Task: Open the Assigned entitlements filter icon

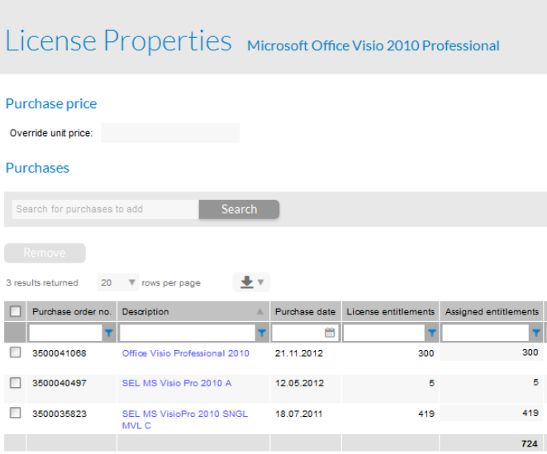Action: click(x=536, y=333)
